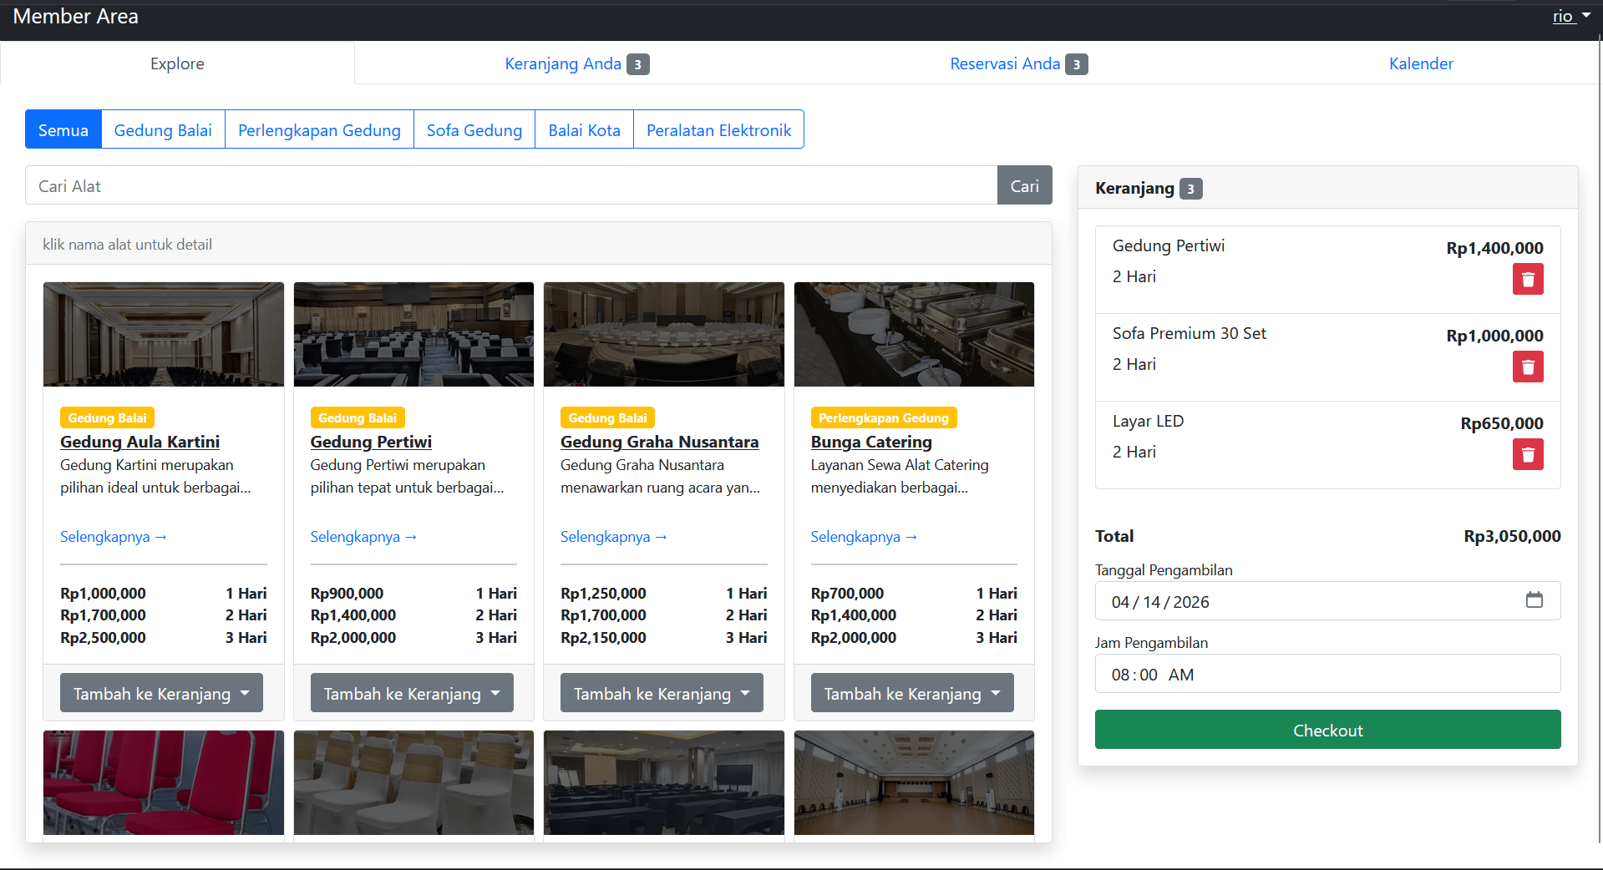Open Bunga Catering detail link

click(x=871, y=442)
